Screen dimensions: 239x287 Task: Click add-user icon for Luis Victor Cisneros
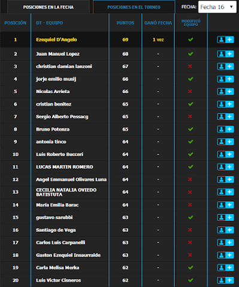pyautogui.click(x=225, y=280)
